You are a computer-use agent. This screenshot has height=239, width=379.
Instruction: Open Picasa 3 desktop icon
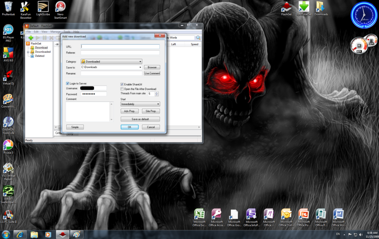pos(8,147)
